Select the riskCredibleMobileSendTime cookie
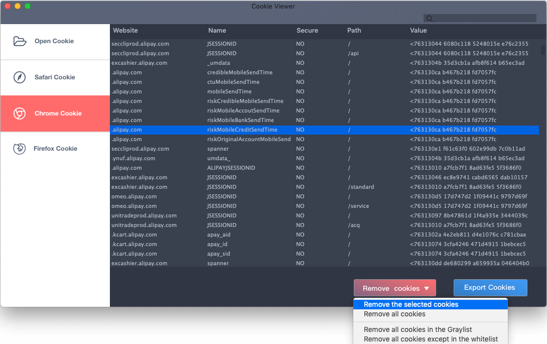Screen dimensions: 547x344 324,101
